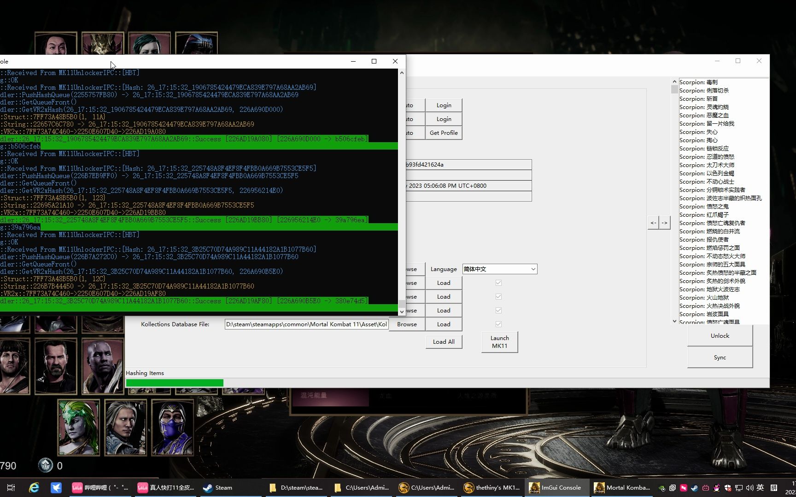The height and width of the screenshot is (497, 796).
Task: Click the <- move-left arrow button
Action: coord(653,223)
